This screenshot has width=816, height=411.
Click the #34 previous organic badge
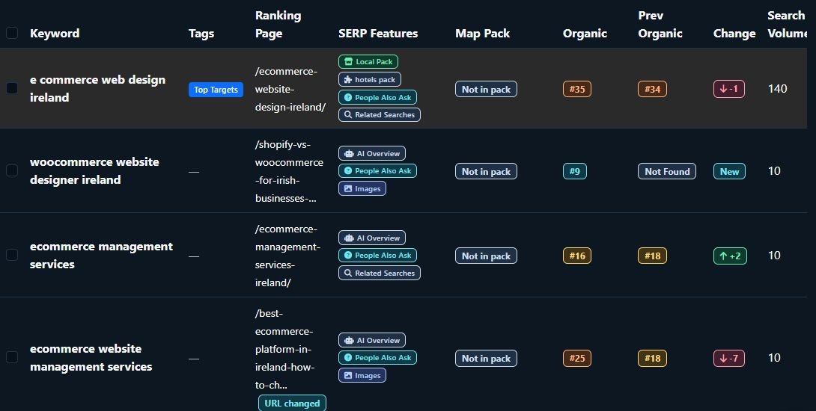(652, 89)
